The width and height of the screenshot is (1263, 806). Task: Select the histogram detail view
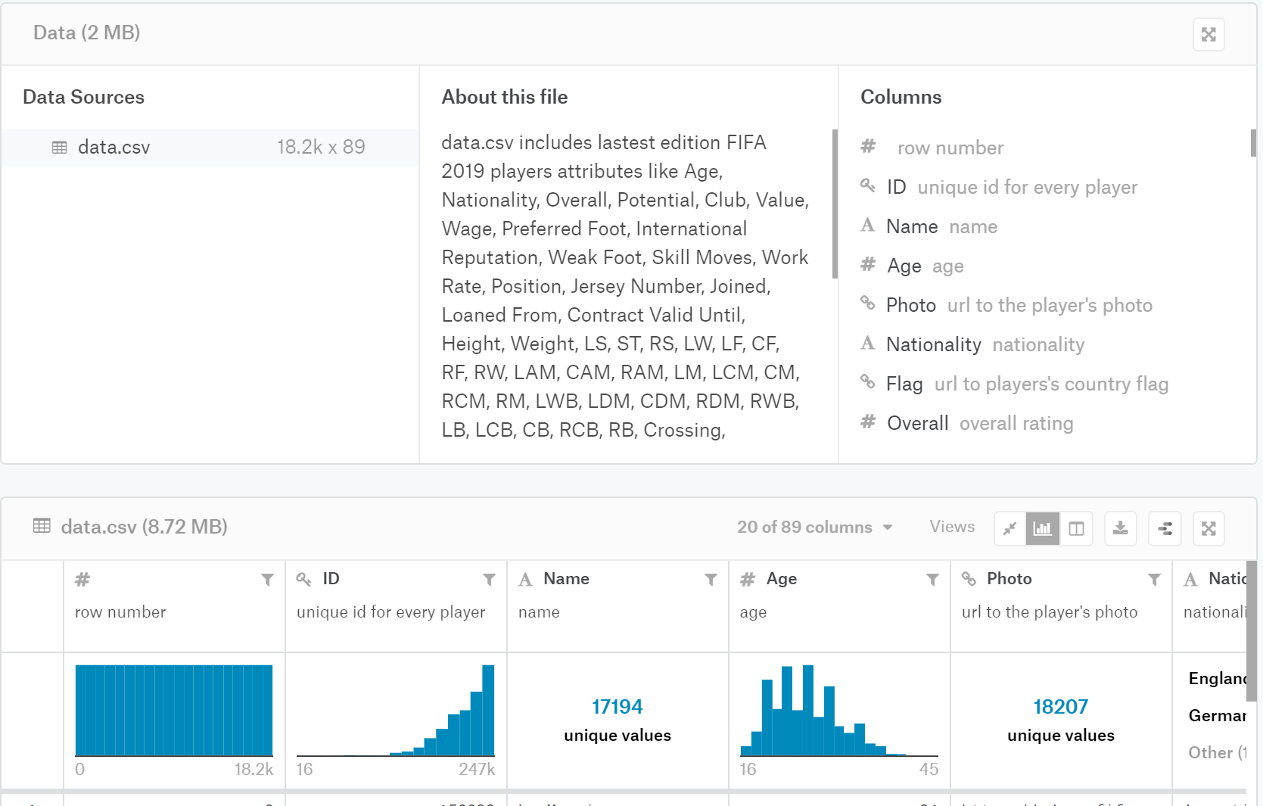pyautogui.click(x=1042, y=528)
